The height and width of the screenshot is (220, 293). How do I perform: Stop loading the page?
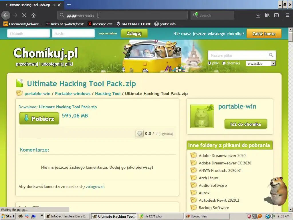coord(24,15)
